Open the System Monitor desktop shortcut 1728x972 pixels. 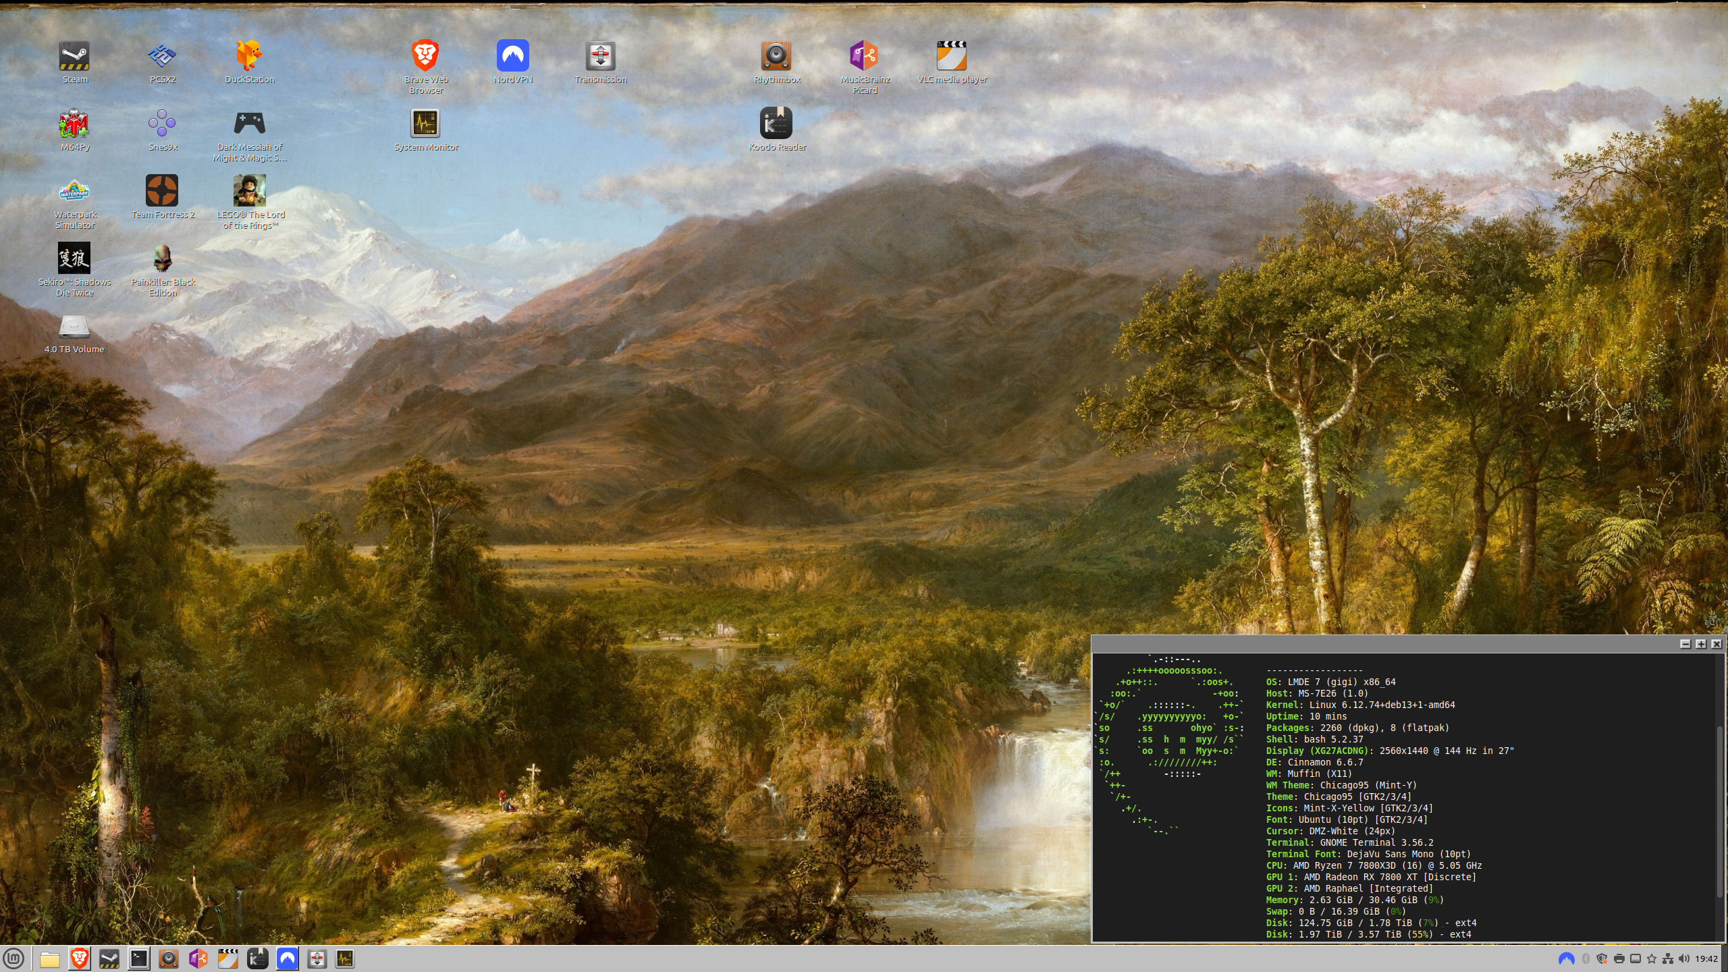(425, 124)
